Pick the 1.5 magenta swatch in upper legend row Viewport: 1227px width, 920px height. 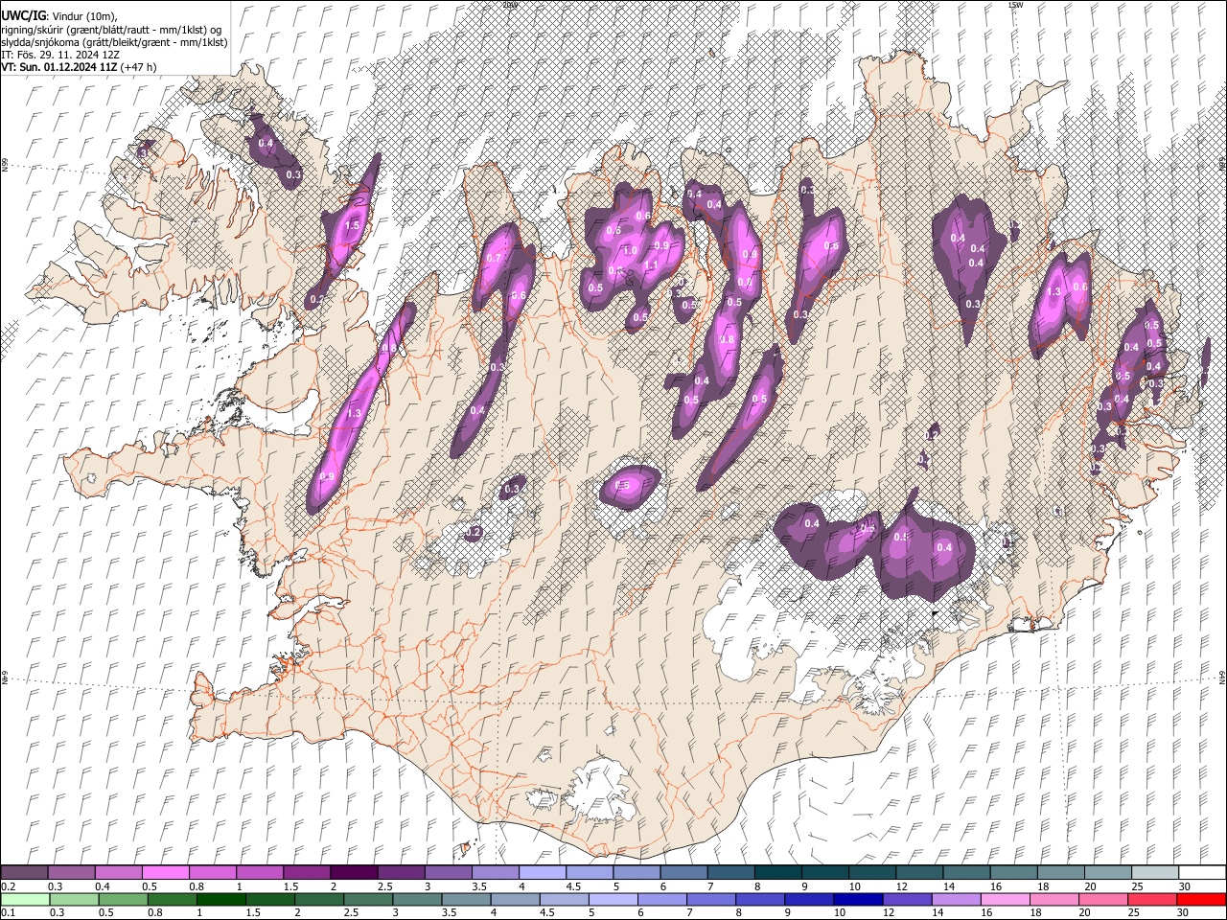[x=306, y=873]
